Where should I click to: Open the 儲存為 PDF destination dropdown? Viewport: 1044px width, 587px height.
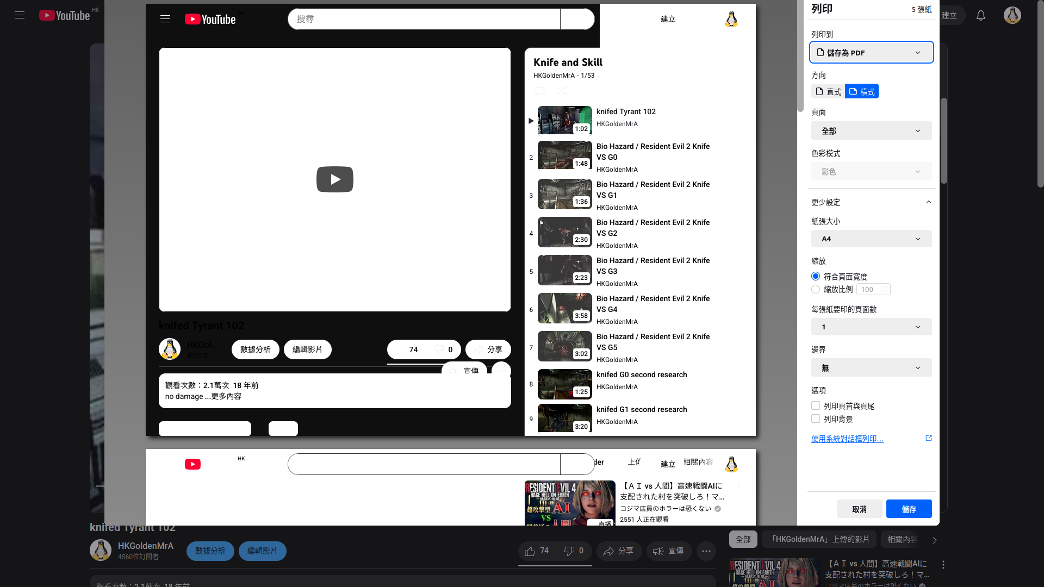click(x=872, y=53)
